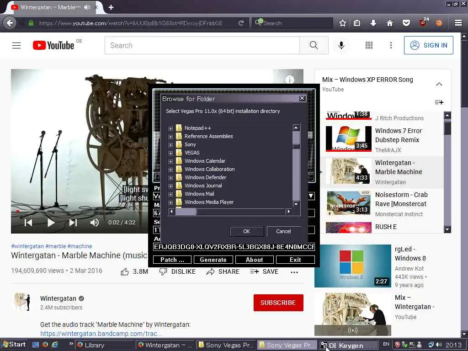Select the Windows Collaboration folder
This screenshot has width=468, height=351.
click(209, 169)
